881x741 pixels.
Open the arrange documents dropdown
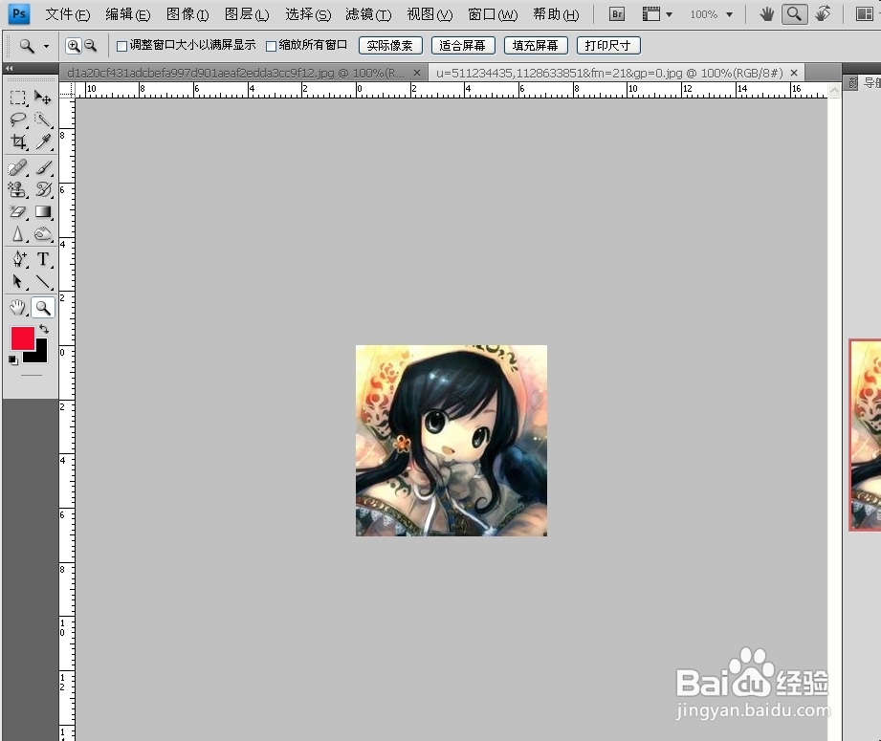click(x=866, y=14)
